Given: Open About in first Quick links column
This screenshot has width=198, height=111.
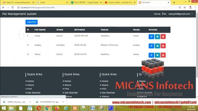Looking at the screenshot, I should 31,85.
